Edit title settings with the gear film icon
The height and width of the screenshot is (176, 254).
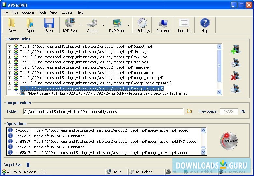click(x=236, y=62)
